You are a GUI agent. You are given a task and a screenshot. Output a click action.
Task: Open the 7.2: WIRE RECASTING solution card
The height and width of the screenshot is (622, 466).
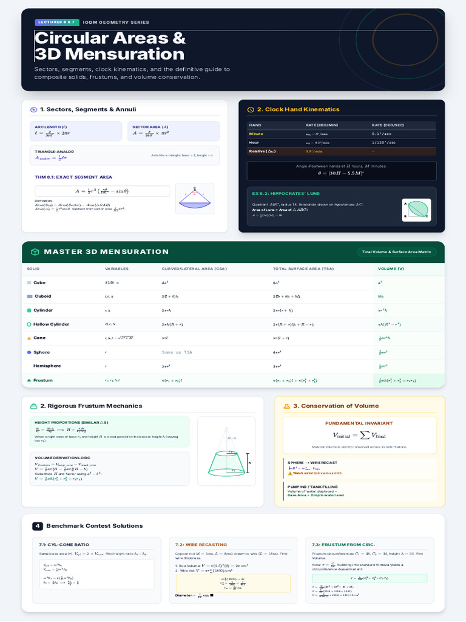pos(233,570)
